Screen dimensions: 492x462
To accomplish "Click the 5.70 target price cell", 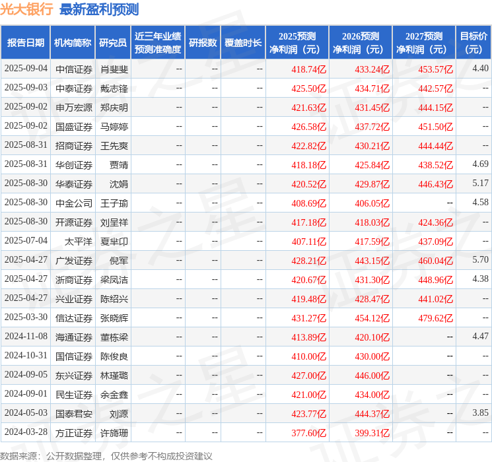I will (480, 260).
